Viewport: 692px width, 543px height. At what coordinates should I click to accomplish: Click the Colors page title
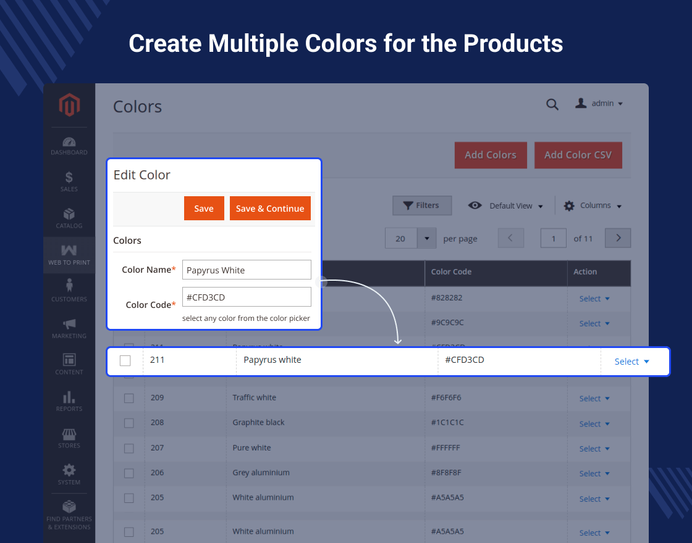click(x=137, y=107)
